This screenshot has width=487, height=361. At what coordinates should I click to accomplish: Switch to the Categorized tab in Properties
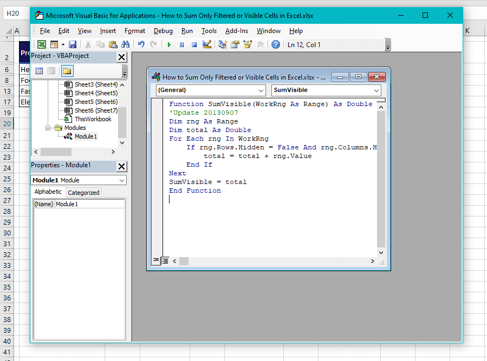pyautogui.click(x=83, y=192)
